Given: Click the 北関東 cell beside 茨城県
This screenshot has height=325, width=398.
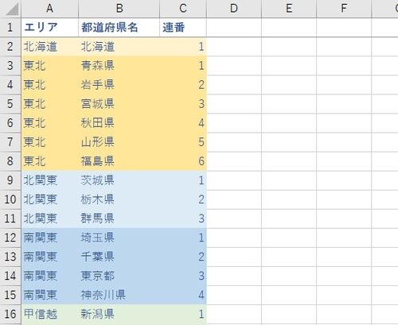Looking at the screenshot, I should point(50,180).
